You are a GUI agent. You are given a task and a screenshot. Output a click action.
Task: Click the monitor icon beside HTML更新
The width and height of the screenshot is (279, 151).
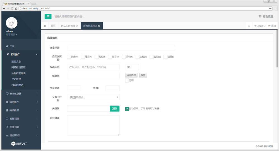coord(7,94)
